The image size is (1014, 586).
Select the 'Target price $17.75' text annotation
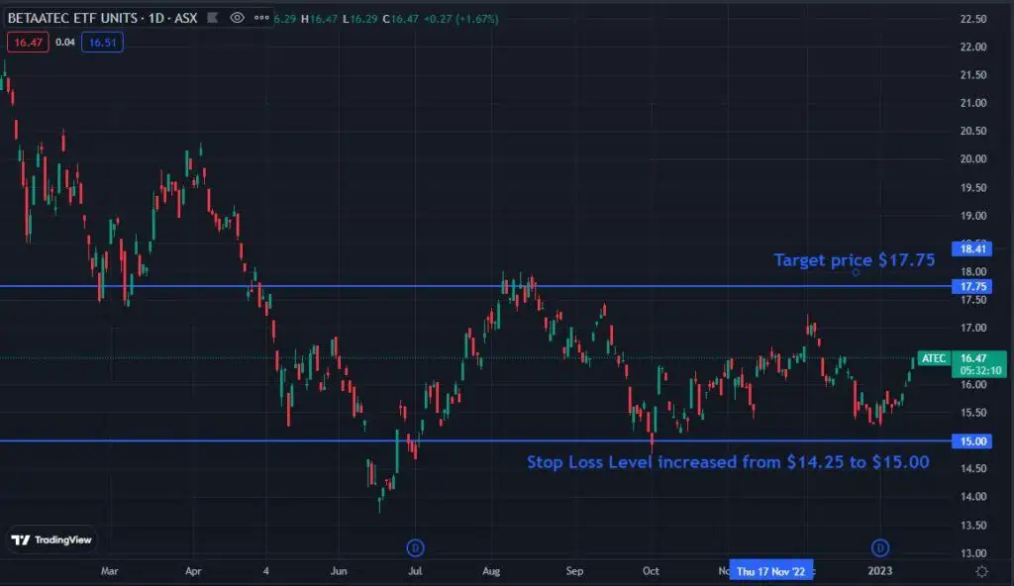pyautogui.click(x=854, y=260)
